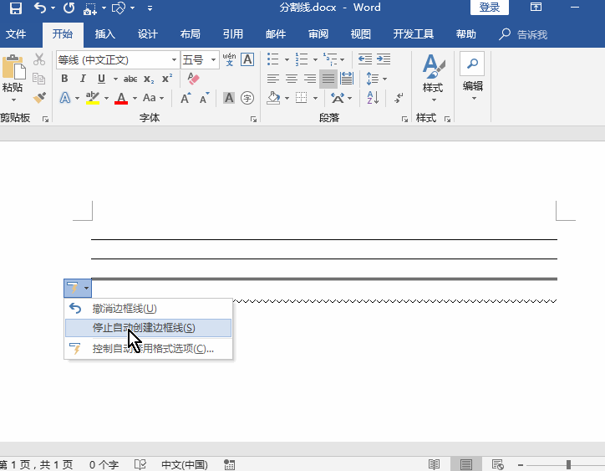Toggle superscript formatting
Viewport: 605px width, 471px height.
click(x=167, y=79)
